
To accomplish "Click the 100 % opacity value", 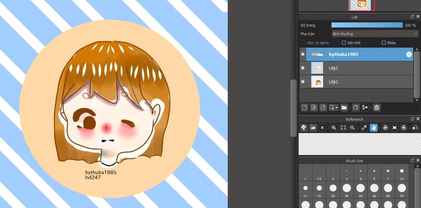I will [x=410, y=25].
